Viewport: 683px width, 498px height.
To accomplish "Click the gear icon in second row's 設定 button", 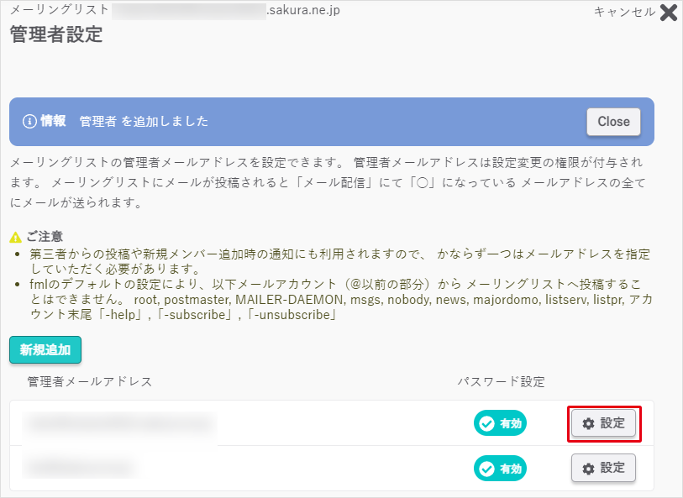I will coord(588,468).
